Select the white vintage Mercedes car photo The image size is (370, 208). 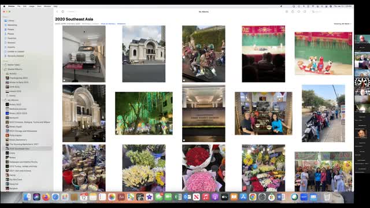(84, 54)
